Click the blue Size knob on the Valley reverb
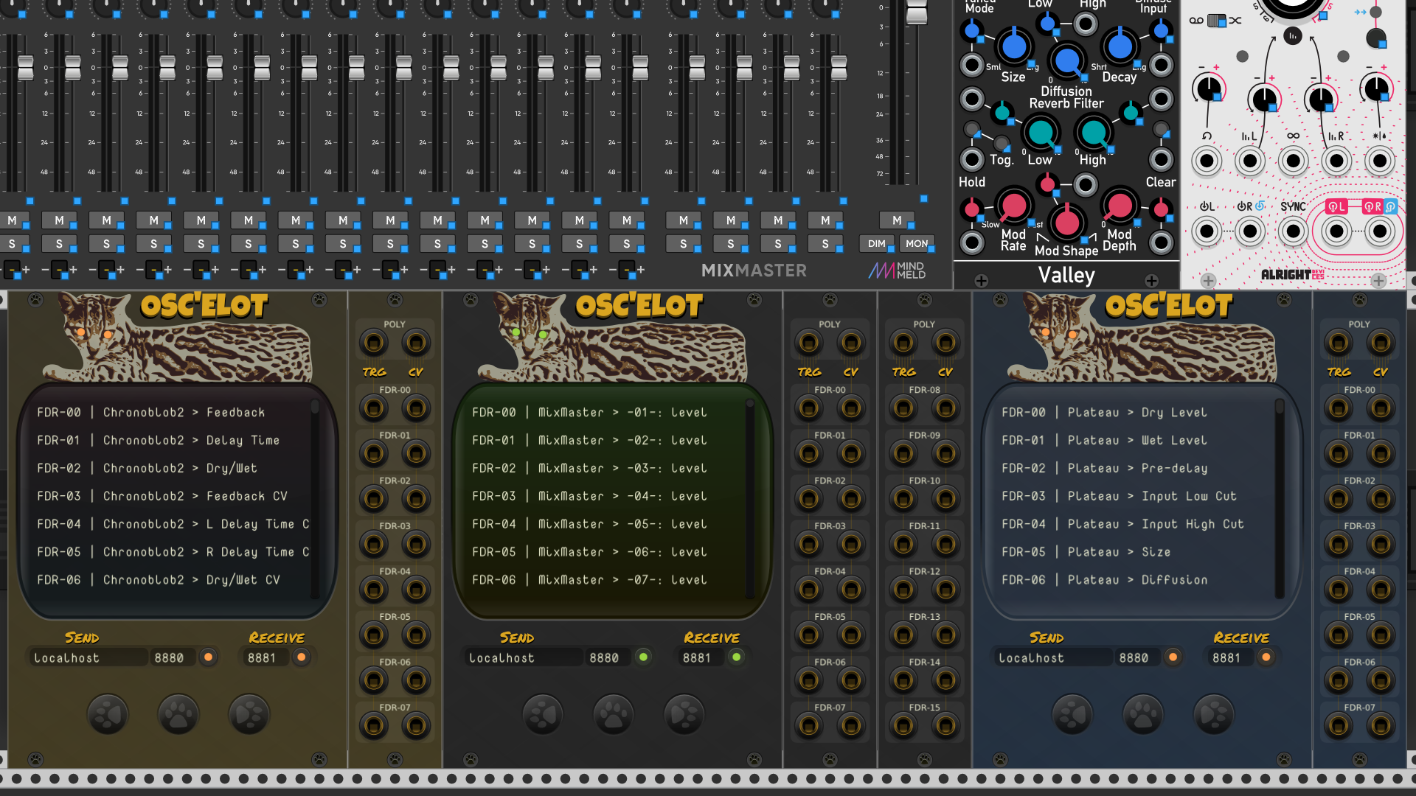The image size is (1416, 796). point(1014,46)
